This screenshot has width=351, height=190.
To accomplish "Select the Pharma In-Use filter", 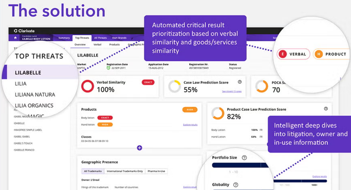I will (x=156, y=171).
